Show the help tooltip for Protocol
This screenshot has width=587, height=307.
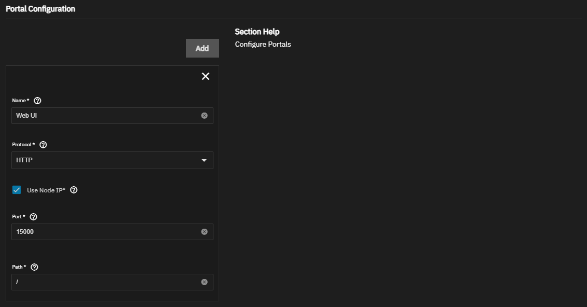point(43,145)
